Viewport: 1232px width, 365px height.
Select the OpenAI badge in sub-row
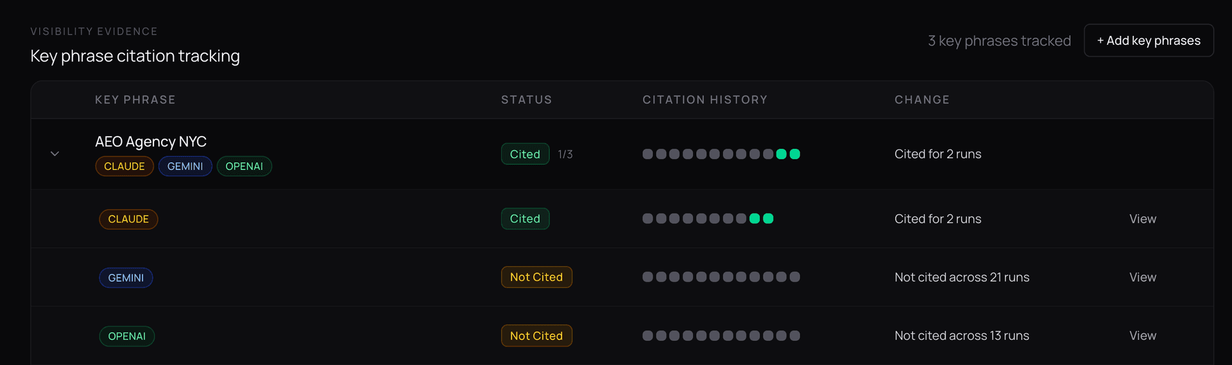coord(126,336)
